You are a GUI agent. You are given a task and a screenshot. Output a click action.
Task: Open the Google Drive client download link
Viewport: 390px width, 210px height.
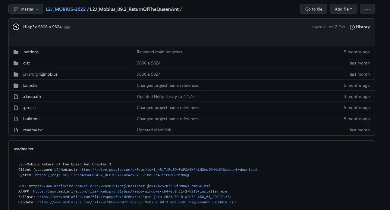(x=168, y=170)
